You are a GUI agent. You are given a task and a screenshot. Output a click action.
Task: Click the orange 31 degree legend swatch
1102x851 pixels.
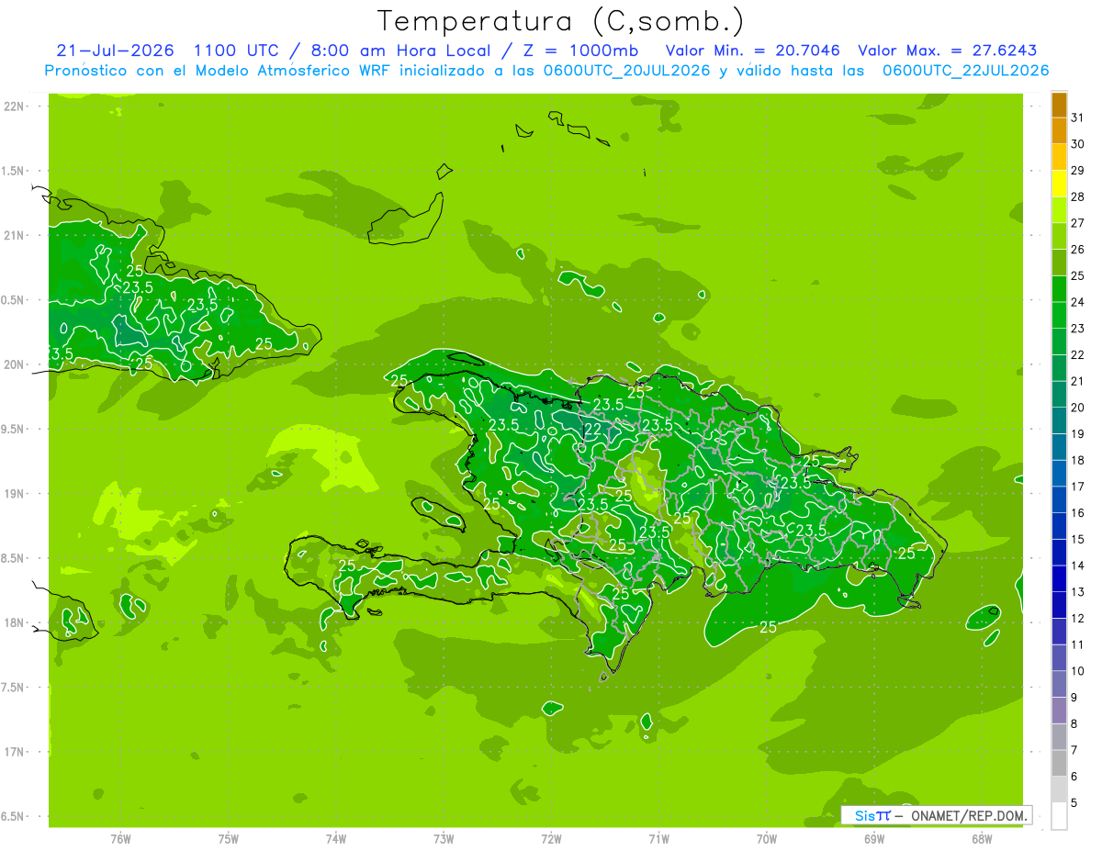1059,106
